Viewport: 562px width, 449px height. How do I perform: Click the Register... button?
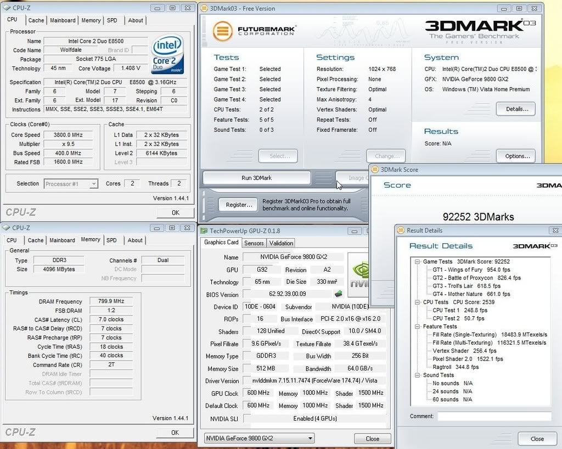(x=238, y=205)
